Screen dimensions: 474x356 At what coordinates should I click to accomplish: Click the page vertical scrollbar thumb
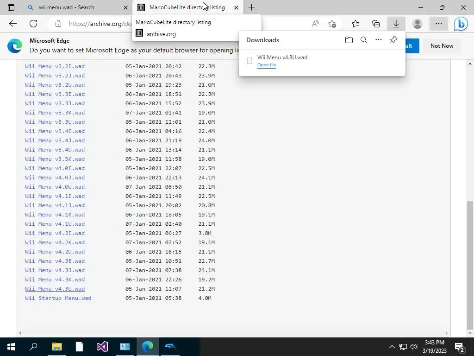pos(470,265)
